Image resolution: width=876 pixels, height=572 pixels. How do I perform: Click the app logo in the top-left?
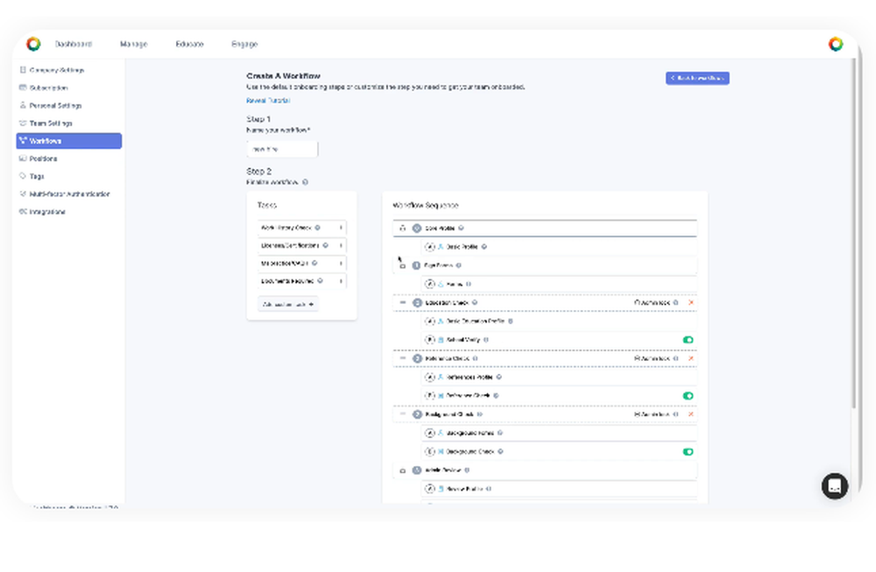33,44
